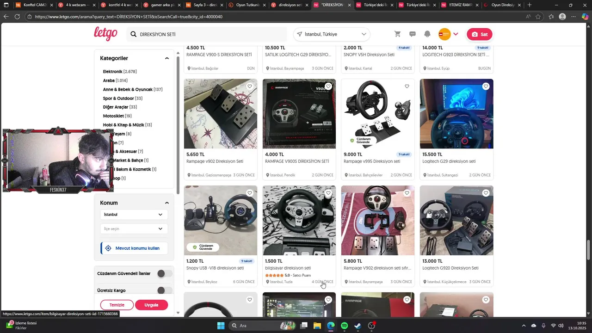The width and height of the screenshot is (592, 333).
Task: Open the letgo logo home link
Action: (x=105, y=34)
